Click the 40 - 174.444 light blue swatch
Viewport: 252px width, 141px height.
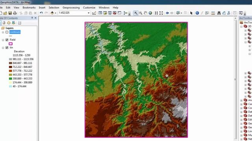11,86
